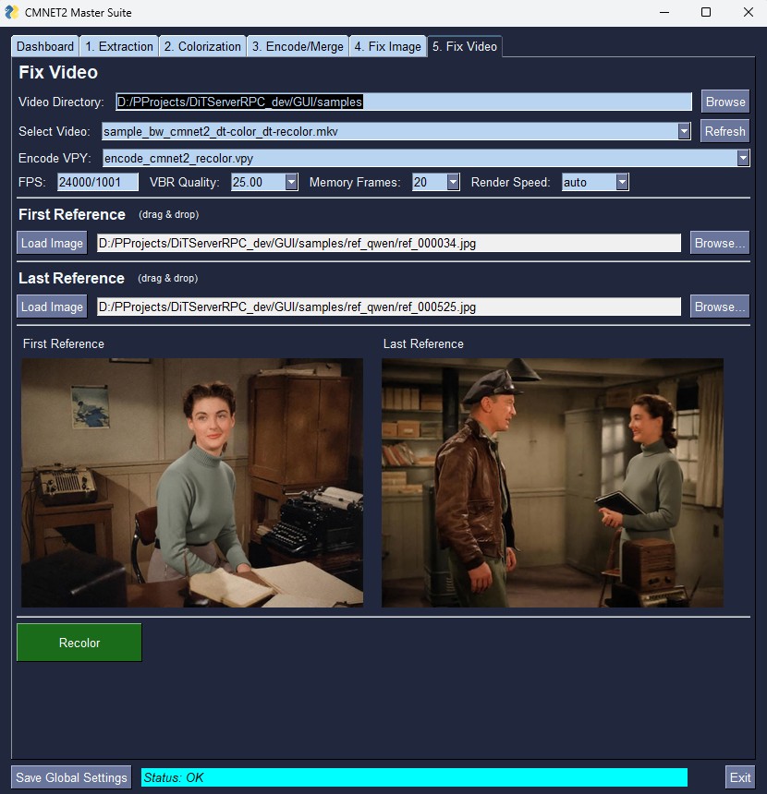Refresh the video list
767x794 pixels.
pos(724,131)
